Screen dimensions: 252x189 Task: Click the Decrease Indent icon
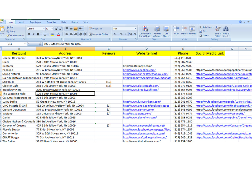point(81,34)
